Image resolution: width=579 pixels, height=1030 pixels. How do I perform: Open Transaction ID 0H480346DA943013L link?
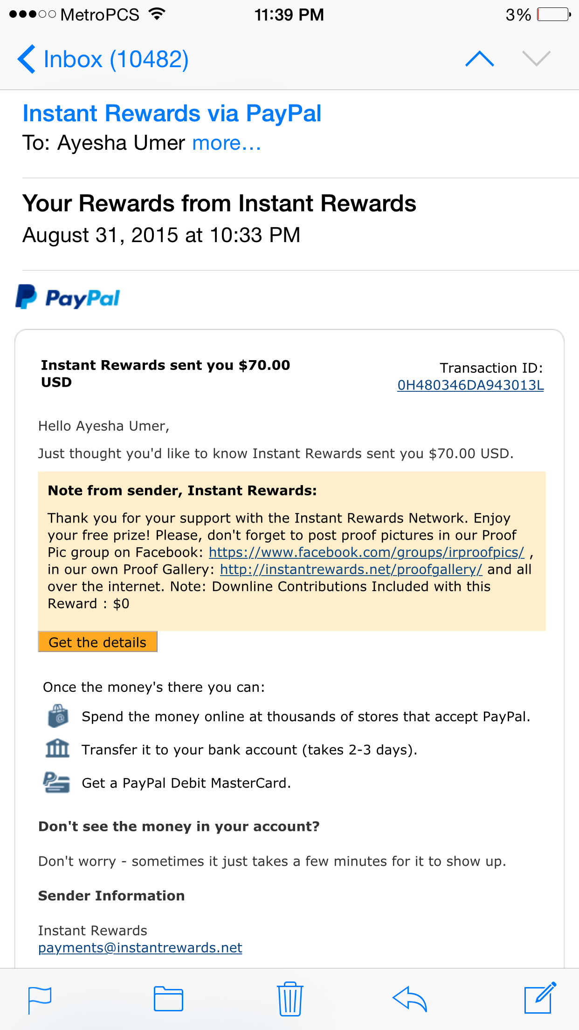(x=470, y=385)
